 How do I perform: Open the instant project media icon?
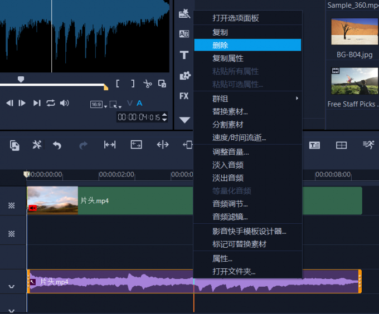pos(184,14)
